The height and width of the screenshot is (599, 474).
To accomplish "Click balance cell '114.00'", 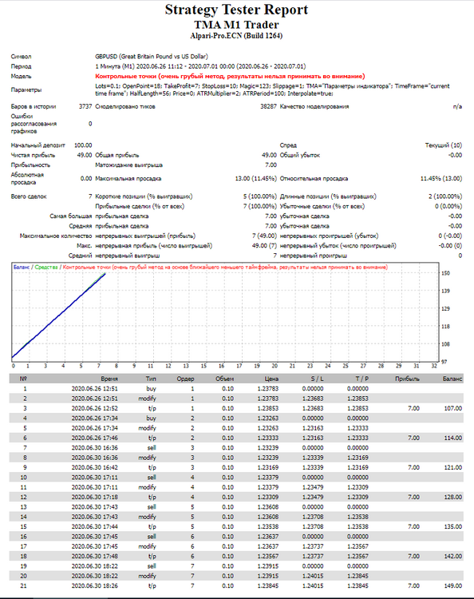I will [453, 438].
